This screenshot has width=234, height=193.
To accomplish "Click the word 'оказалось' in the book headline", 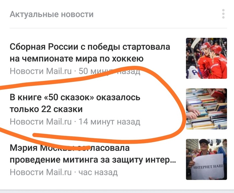I will [x=118, y=98].
